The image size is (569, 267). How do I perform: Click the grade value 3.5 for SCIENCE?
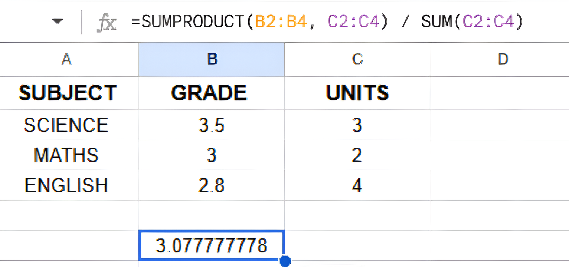pyautogui.click(x=212, y=125)
